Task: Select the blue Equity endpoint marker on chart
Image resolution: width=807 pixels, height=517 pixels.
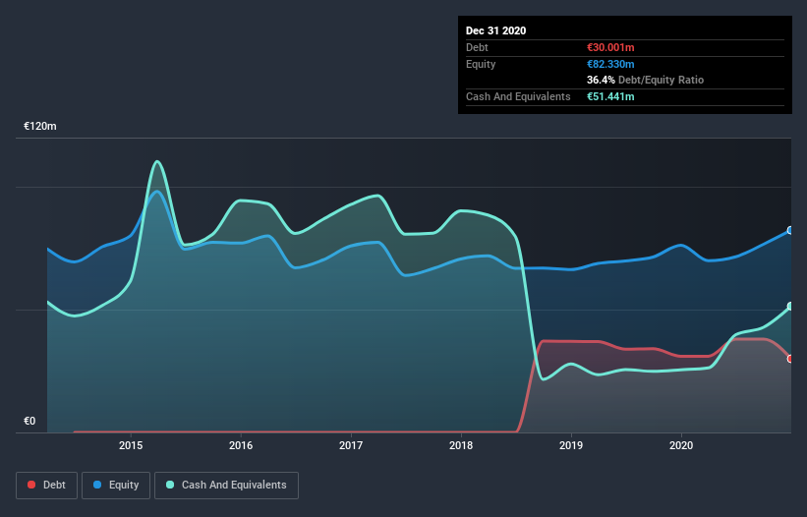Action: coord(790,230)
